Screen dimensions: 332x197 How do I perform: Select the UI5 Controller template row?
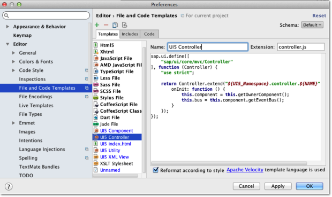pos(117,137)
